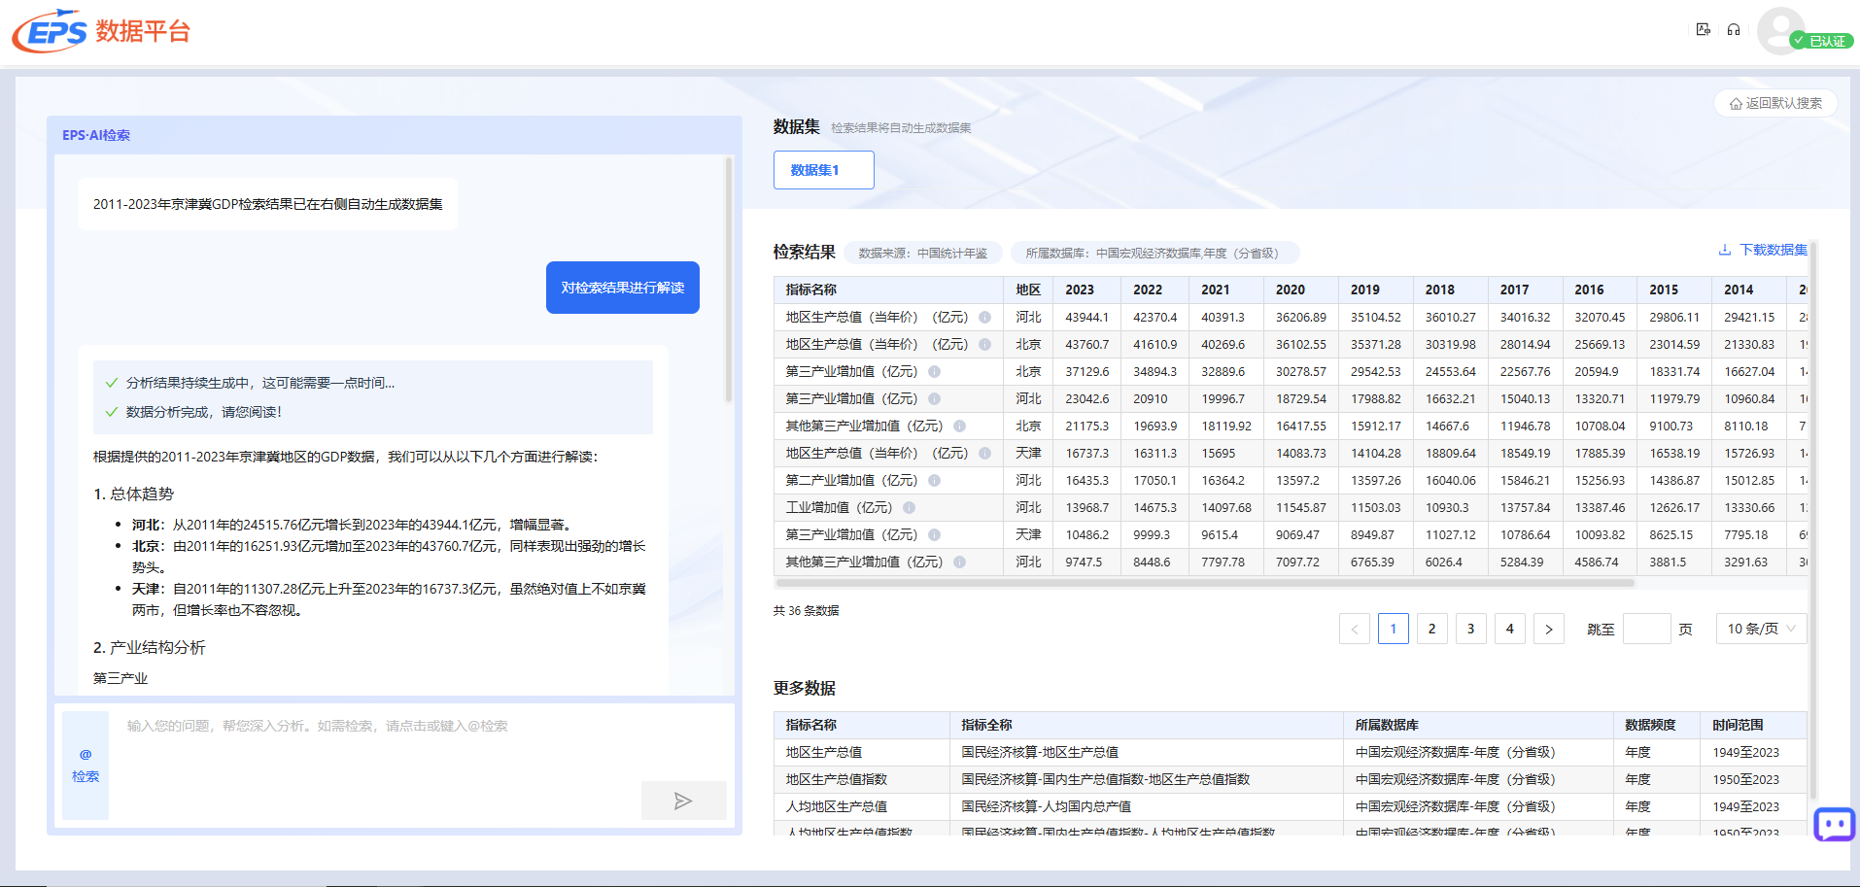Select the EPS-AI检索 panel header
This screenshot has width=1860, height=887.
pyautogui.click(x=96, y=135)
